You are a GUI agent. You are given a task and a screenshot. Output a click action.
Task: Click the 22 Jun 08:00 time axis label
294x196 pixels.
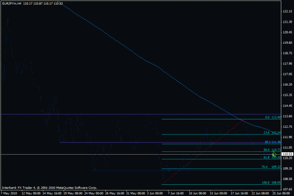pos(260,193)
